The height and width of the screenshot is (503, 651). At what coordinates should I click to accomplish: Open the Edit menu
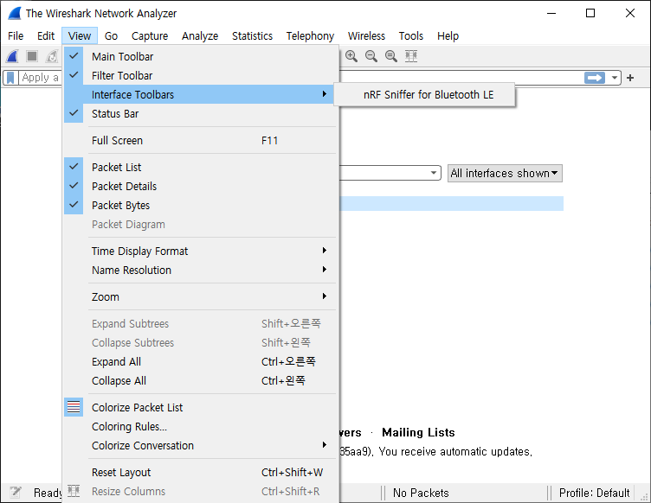tap(46, 36)
